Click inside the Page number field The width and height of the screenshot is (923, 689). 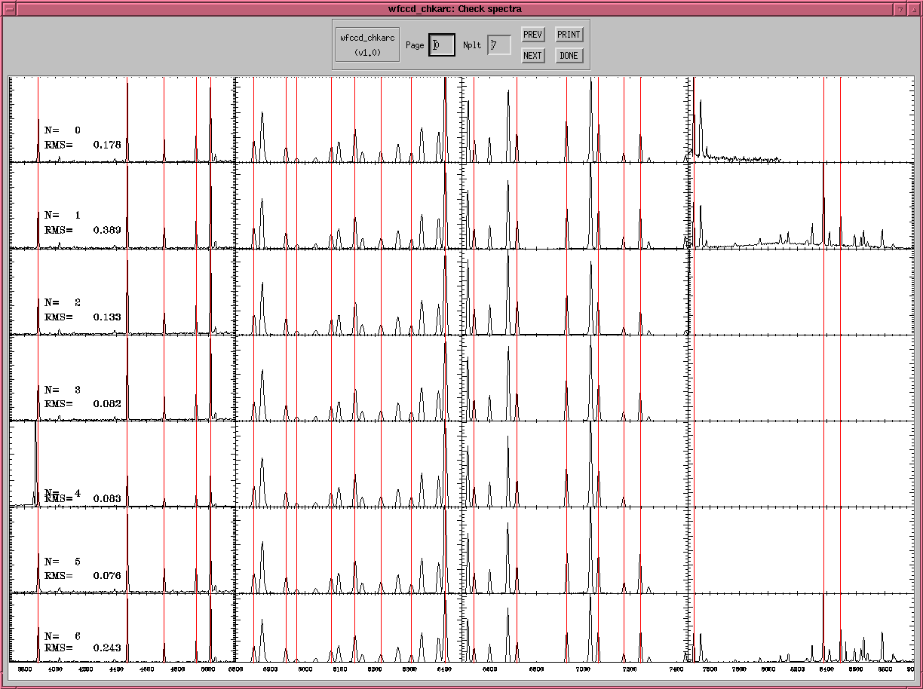tap(442, 45)
